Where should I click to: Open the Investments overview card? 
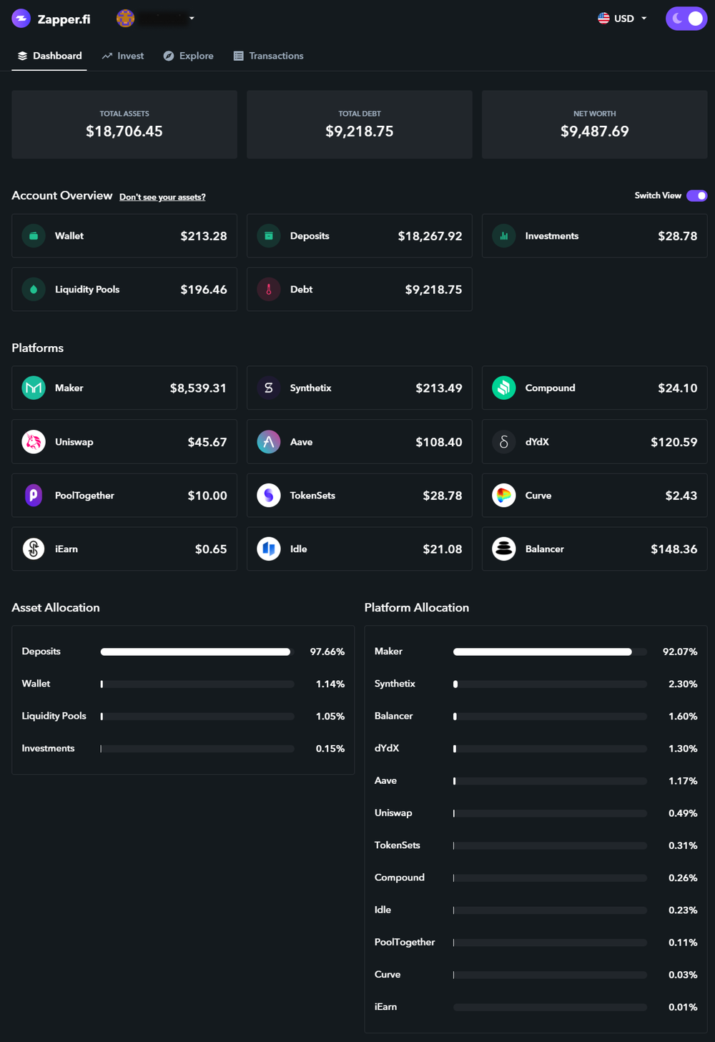click(595, 236)
